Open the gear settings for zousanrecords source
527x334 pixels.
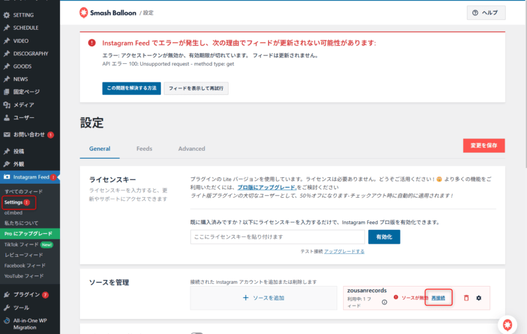coord(479,298)
